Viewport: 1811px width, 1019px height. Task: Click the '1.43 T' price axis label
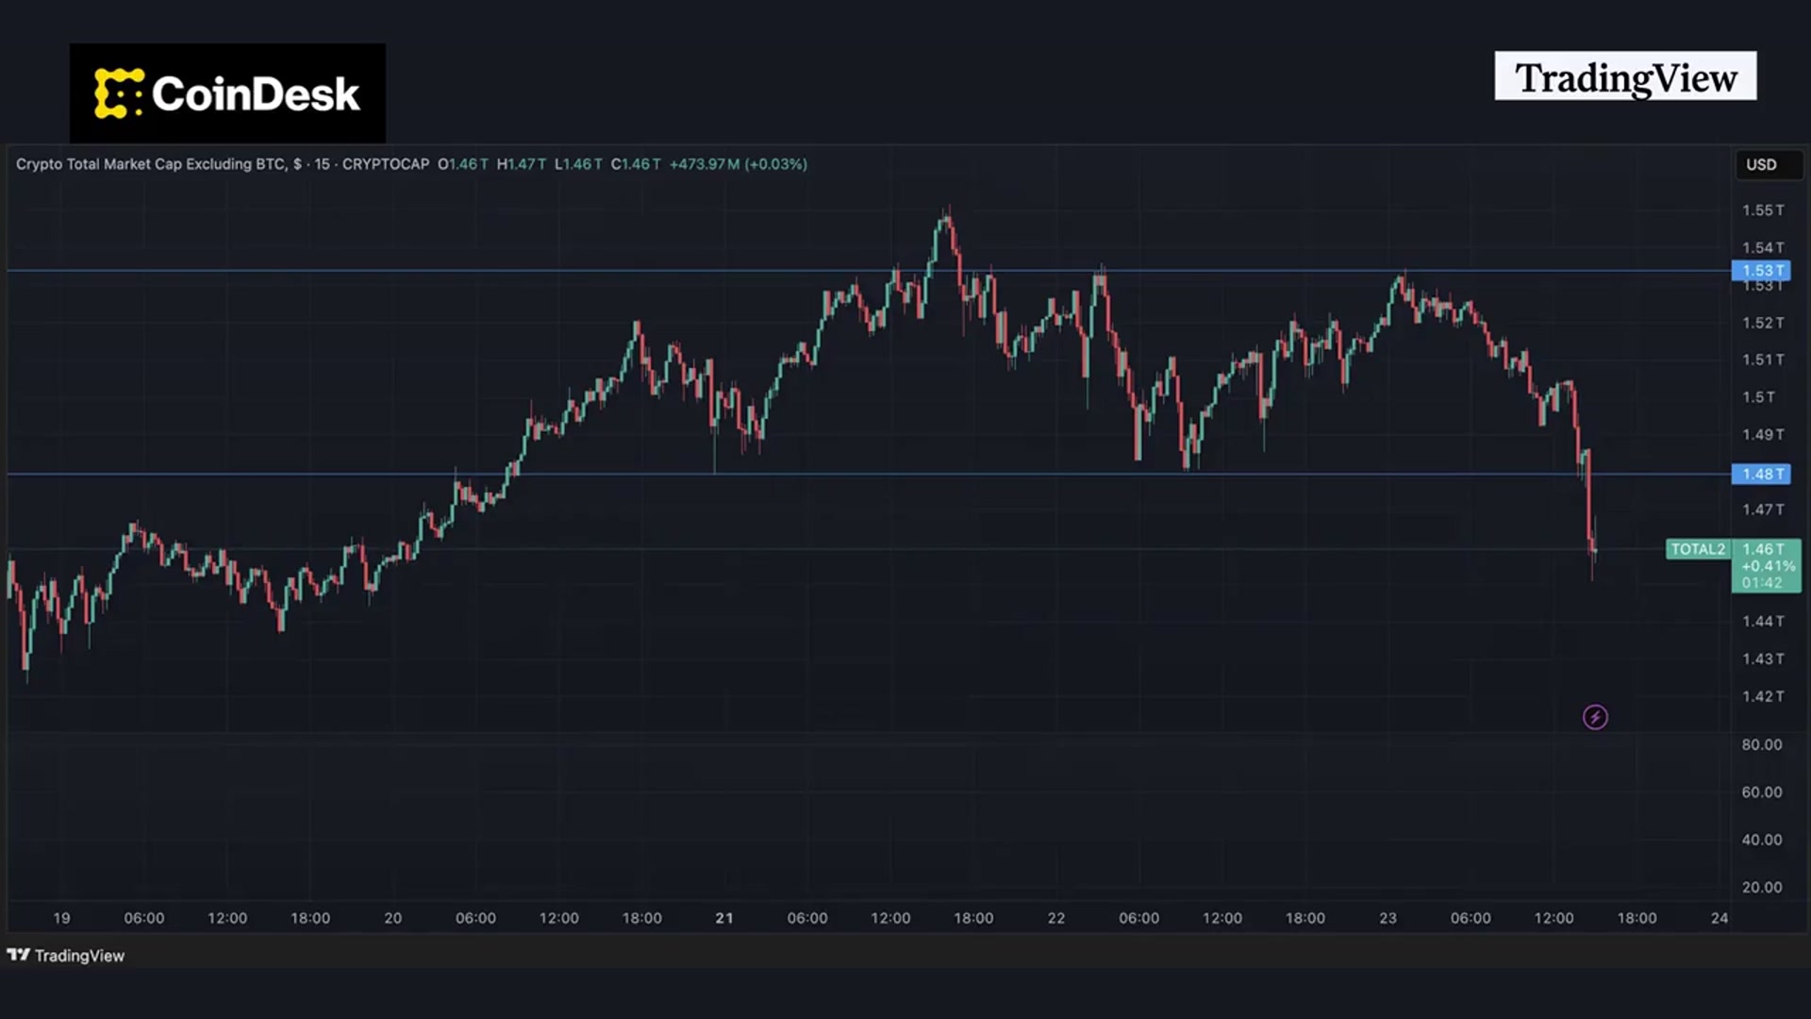coord(1763,659)
